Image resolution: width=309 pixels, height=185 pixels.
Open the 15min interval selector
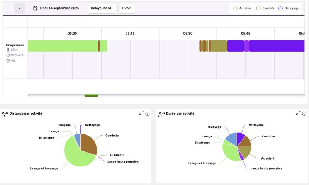pyautogui.click(x=127, y=8)
